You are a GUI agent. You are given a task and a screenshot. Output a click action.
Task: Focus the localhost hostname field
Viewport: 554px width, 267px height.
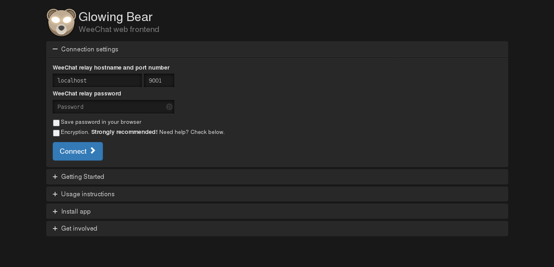pyautogui.click(x=97, y=81)
